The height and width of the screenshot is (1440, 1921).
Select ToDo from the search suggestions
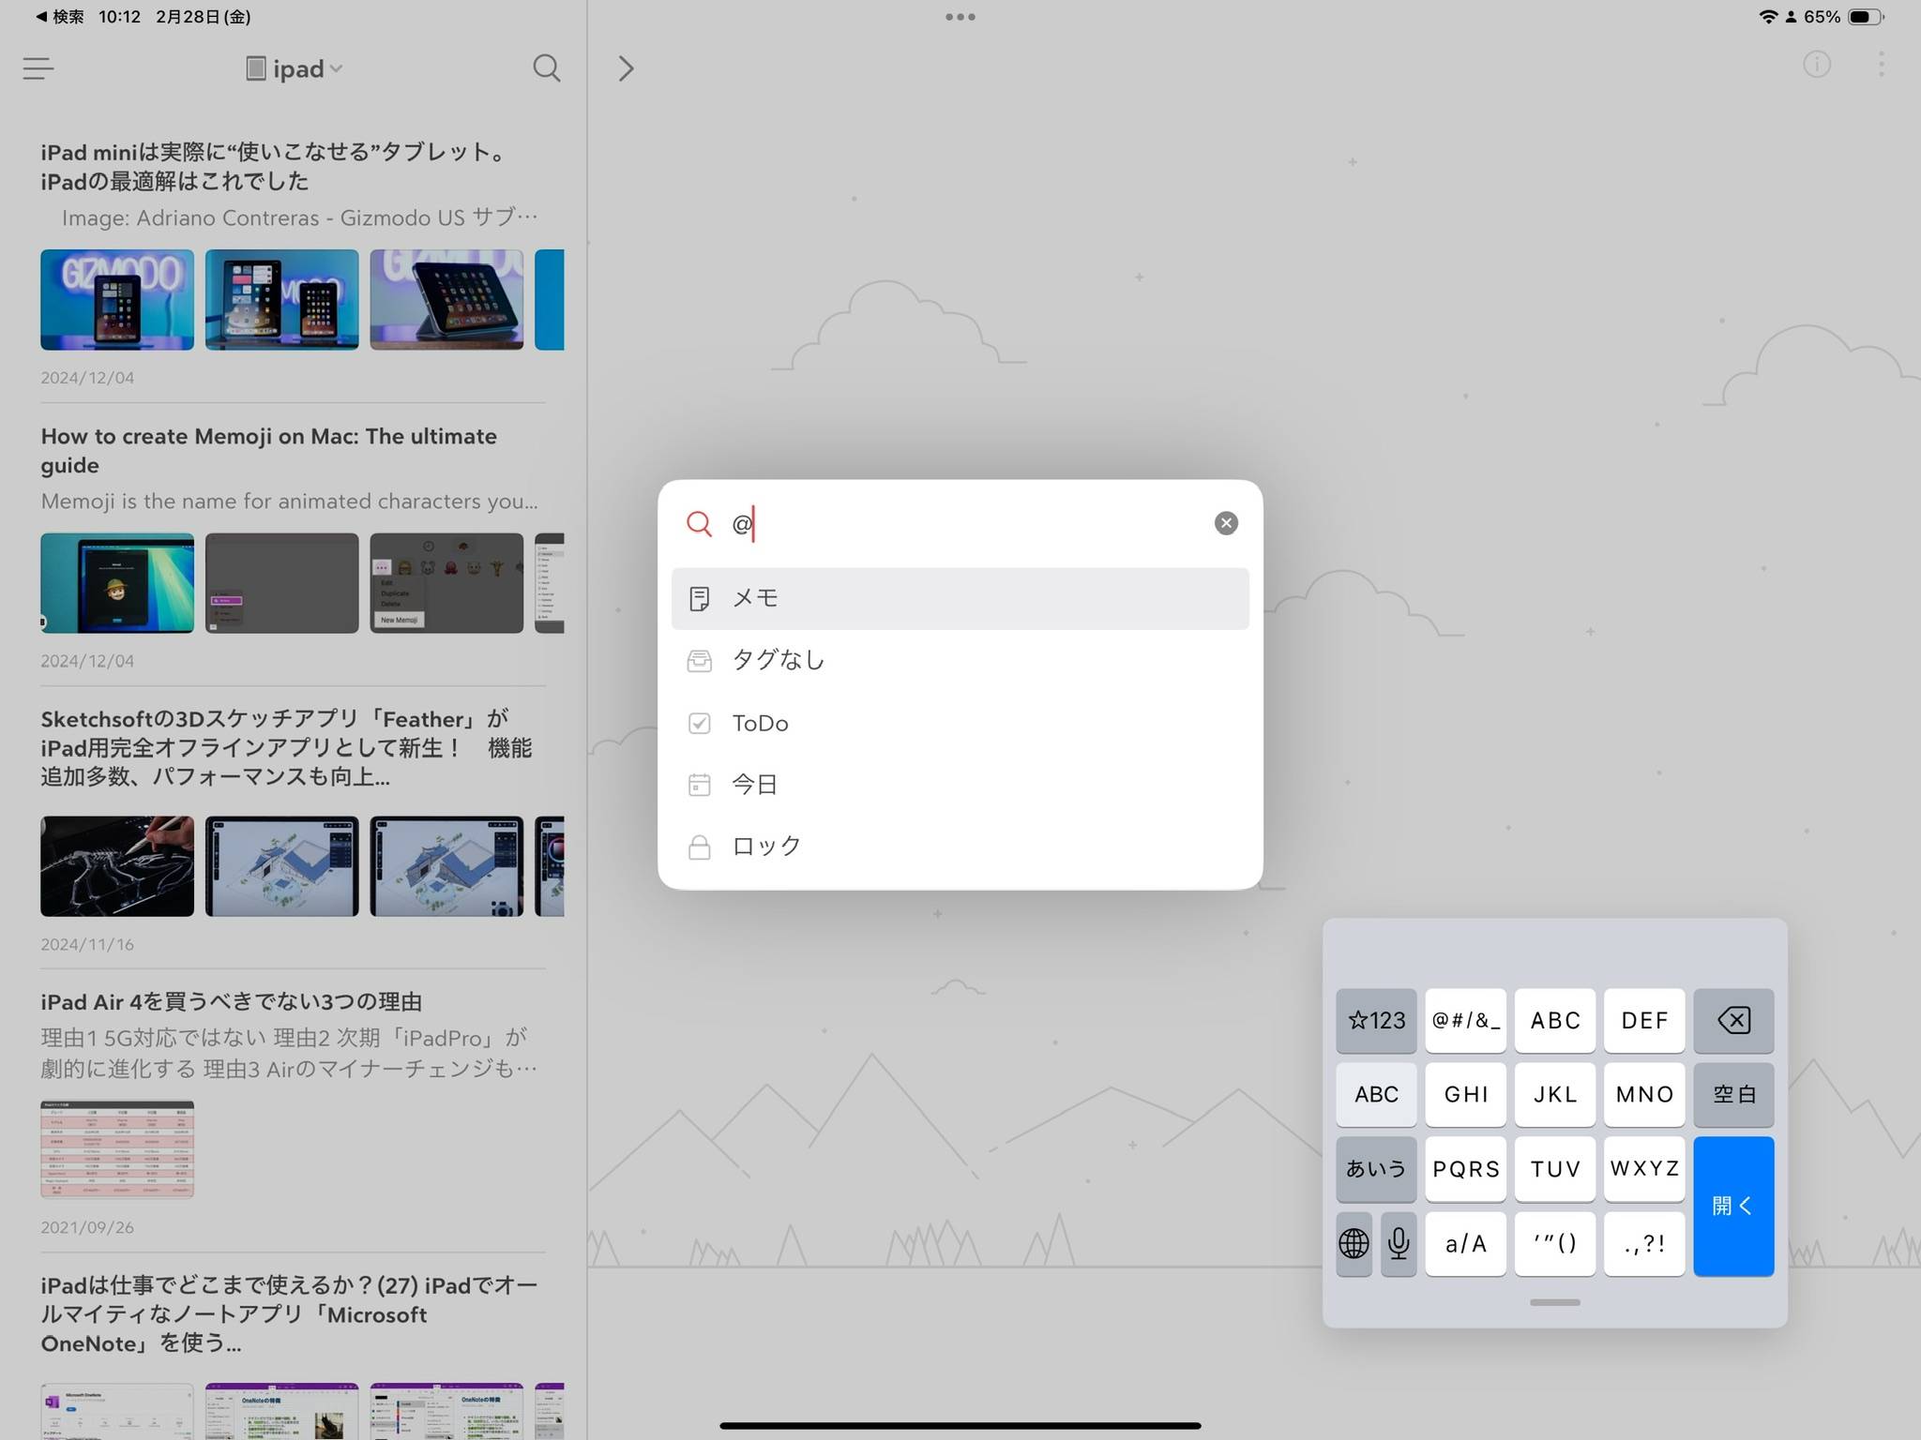tap(960, 723)
